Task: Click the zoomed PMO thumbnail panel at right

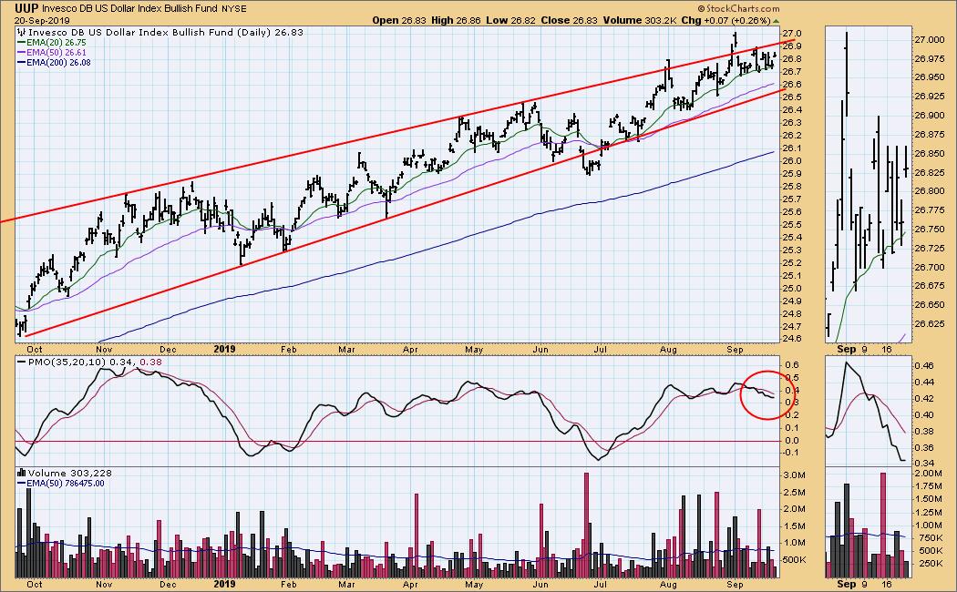Action: (867, 410)
